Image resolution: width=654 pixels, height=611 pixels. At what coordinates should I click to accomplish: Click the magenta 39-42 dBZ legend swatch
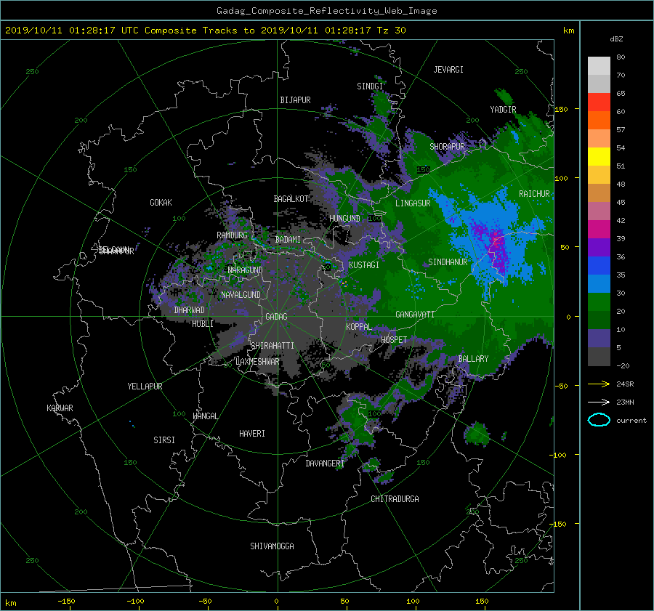pyautogui.click(x=599, y=229)
